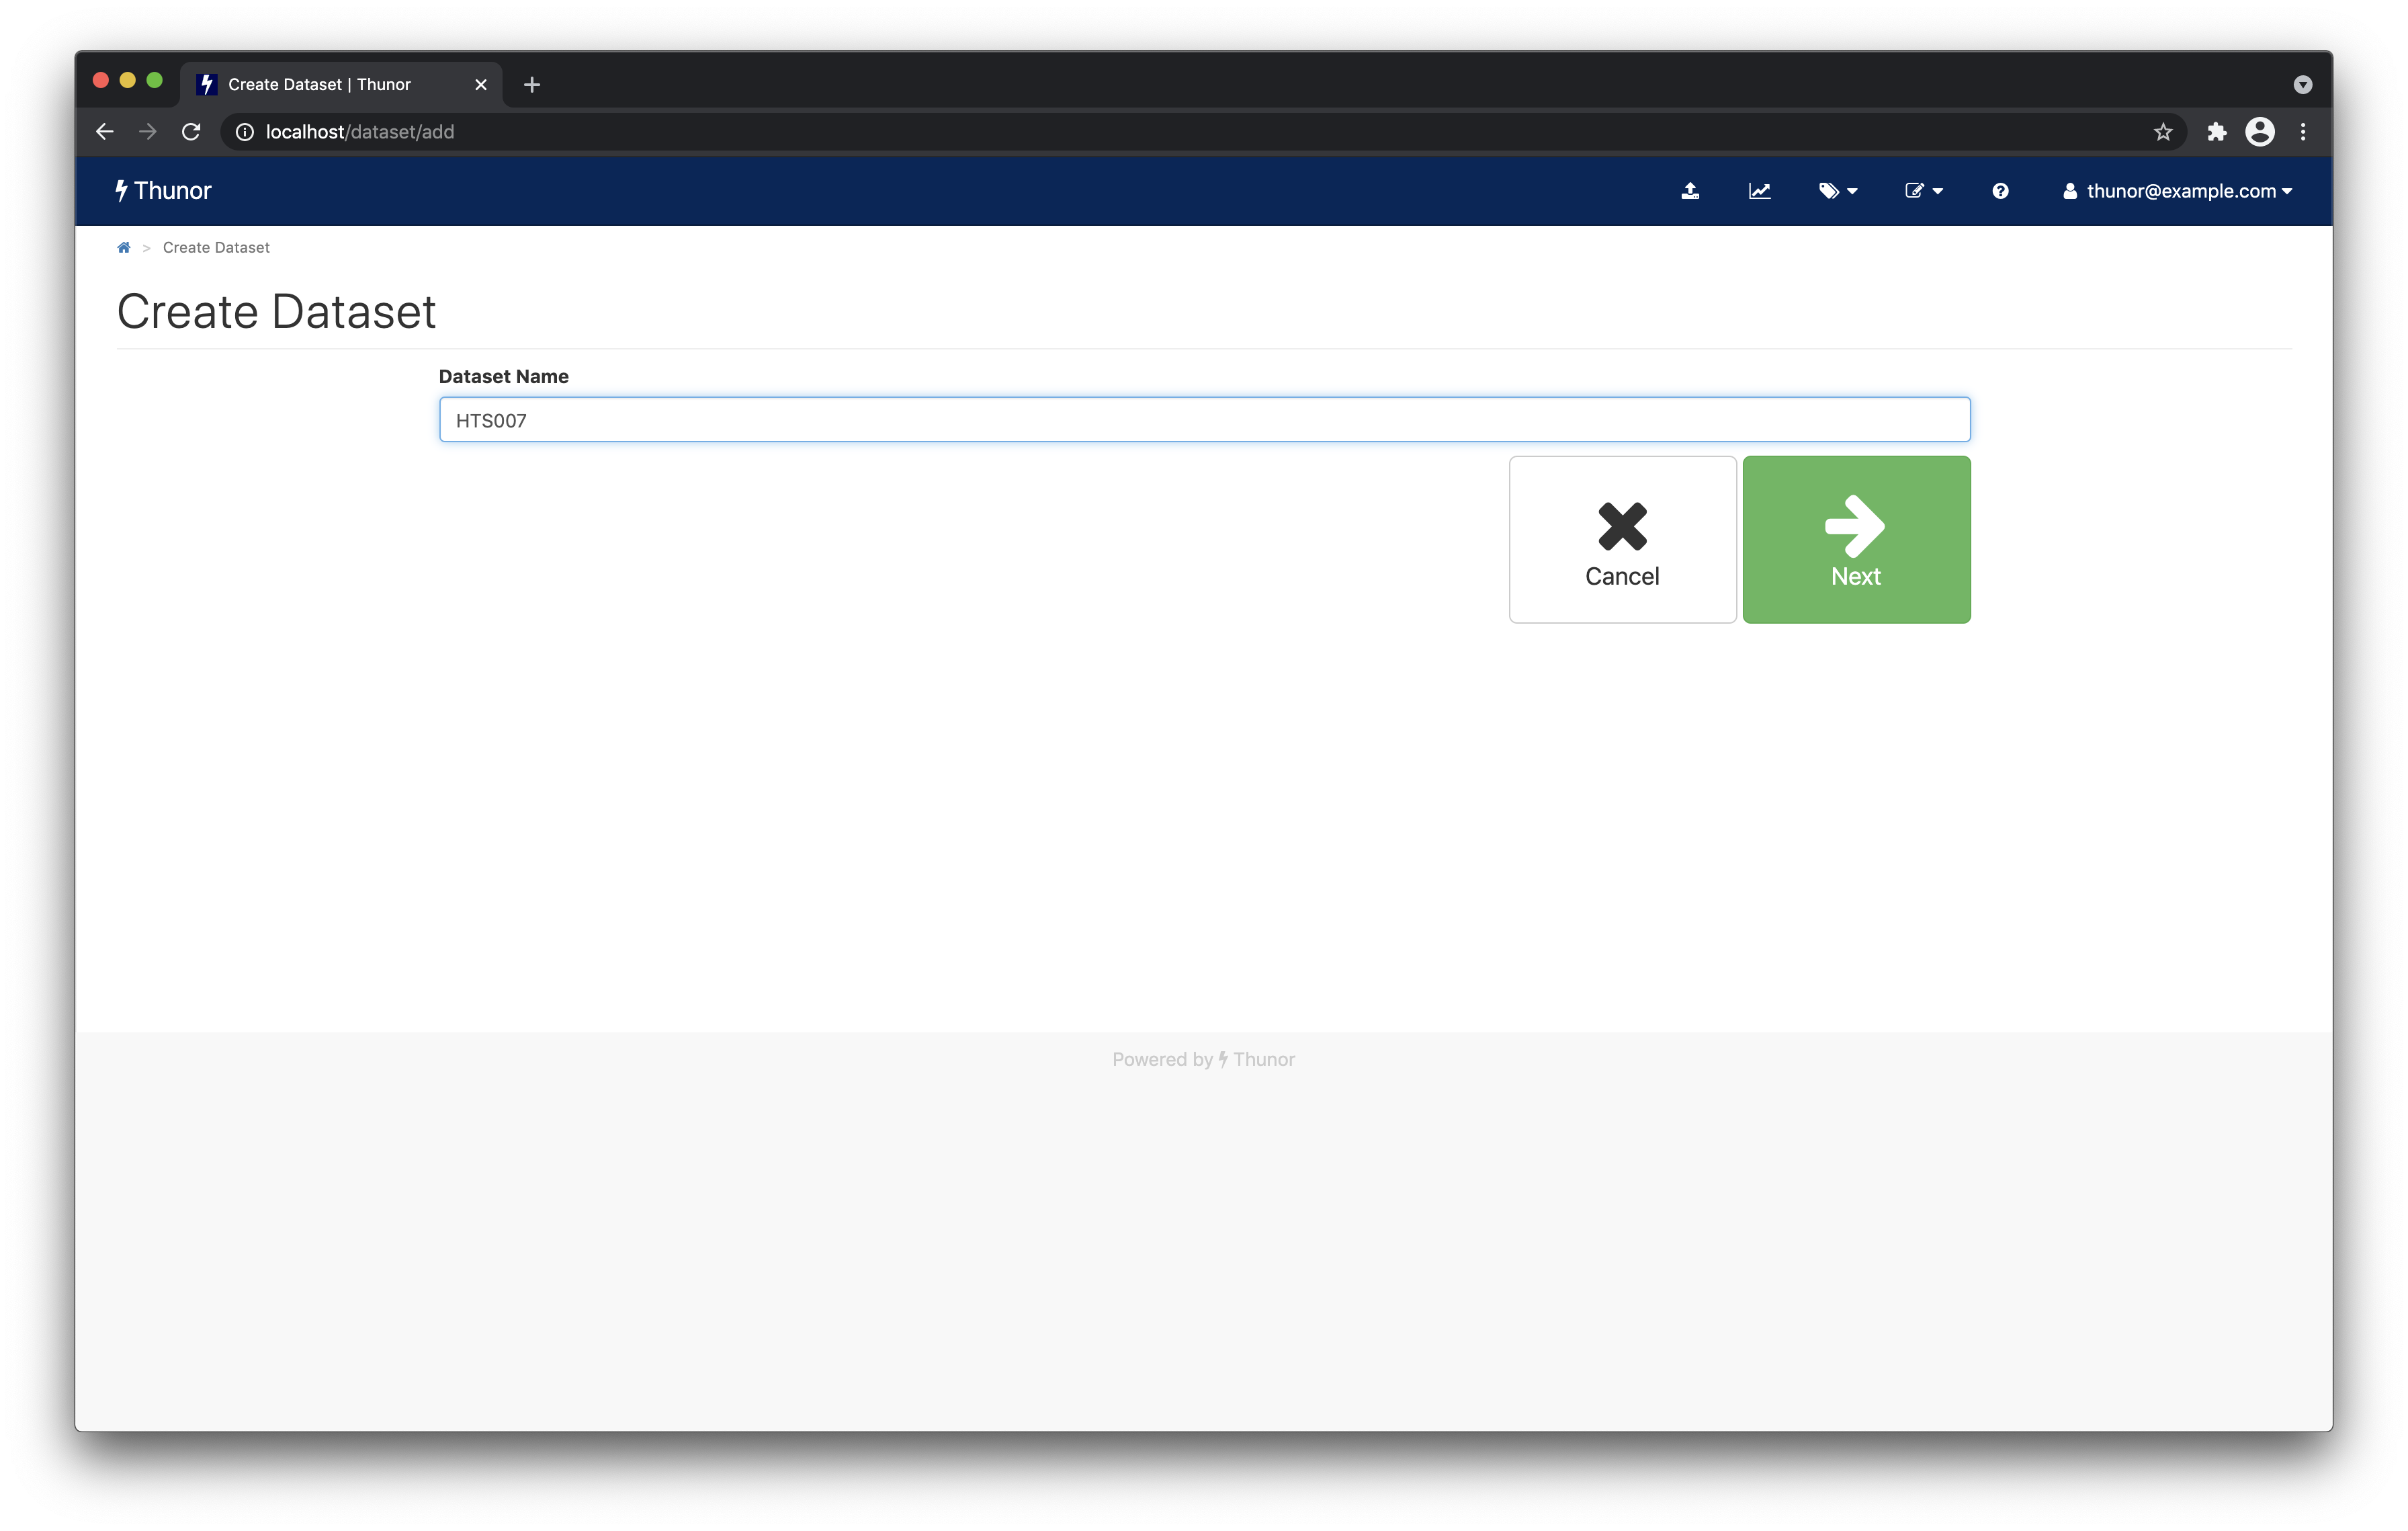Screen dimensions: 2408x1531
Task: Click the Thunor logo text link
Action: [165, 190]
